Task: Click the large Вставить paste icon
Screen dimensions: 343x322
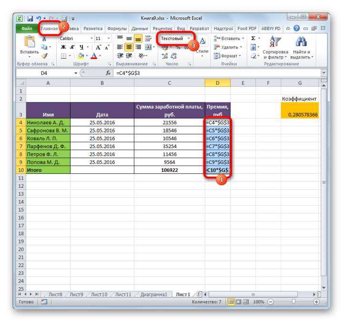Action: coord(30,42)
